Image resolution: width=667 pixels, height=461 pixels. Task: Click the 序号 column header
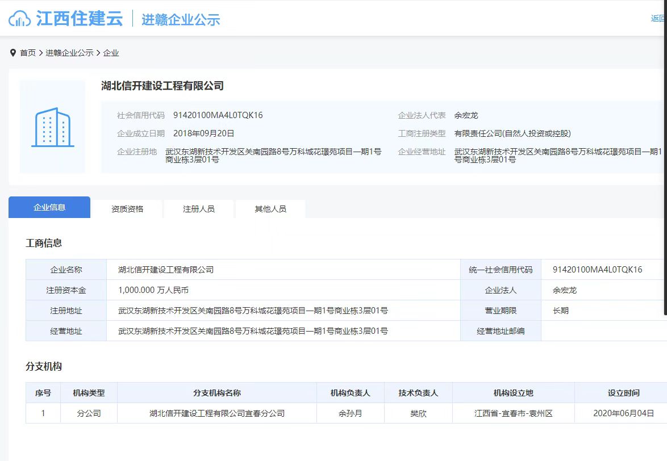(43, 393)
